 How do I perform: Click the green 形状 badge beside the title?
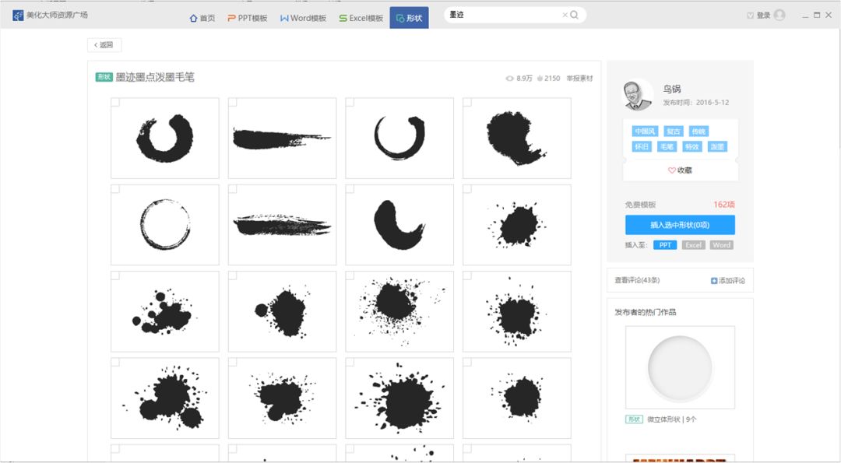coord(104,77)
